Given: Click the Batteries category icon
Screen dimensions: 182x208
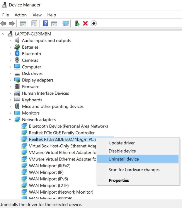Looking at the screenshot, I should click(x=17, y=47).
